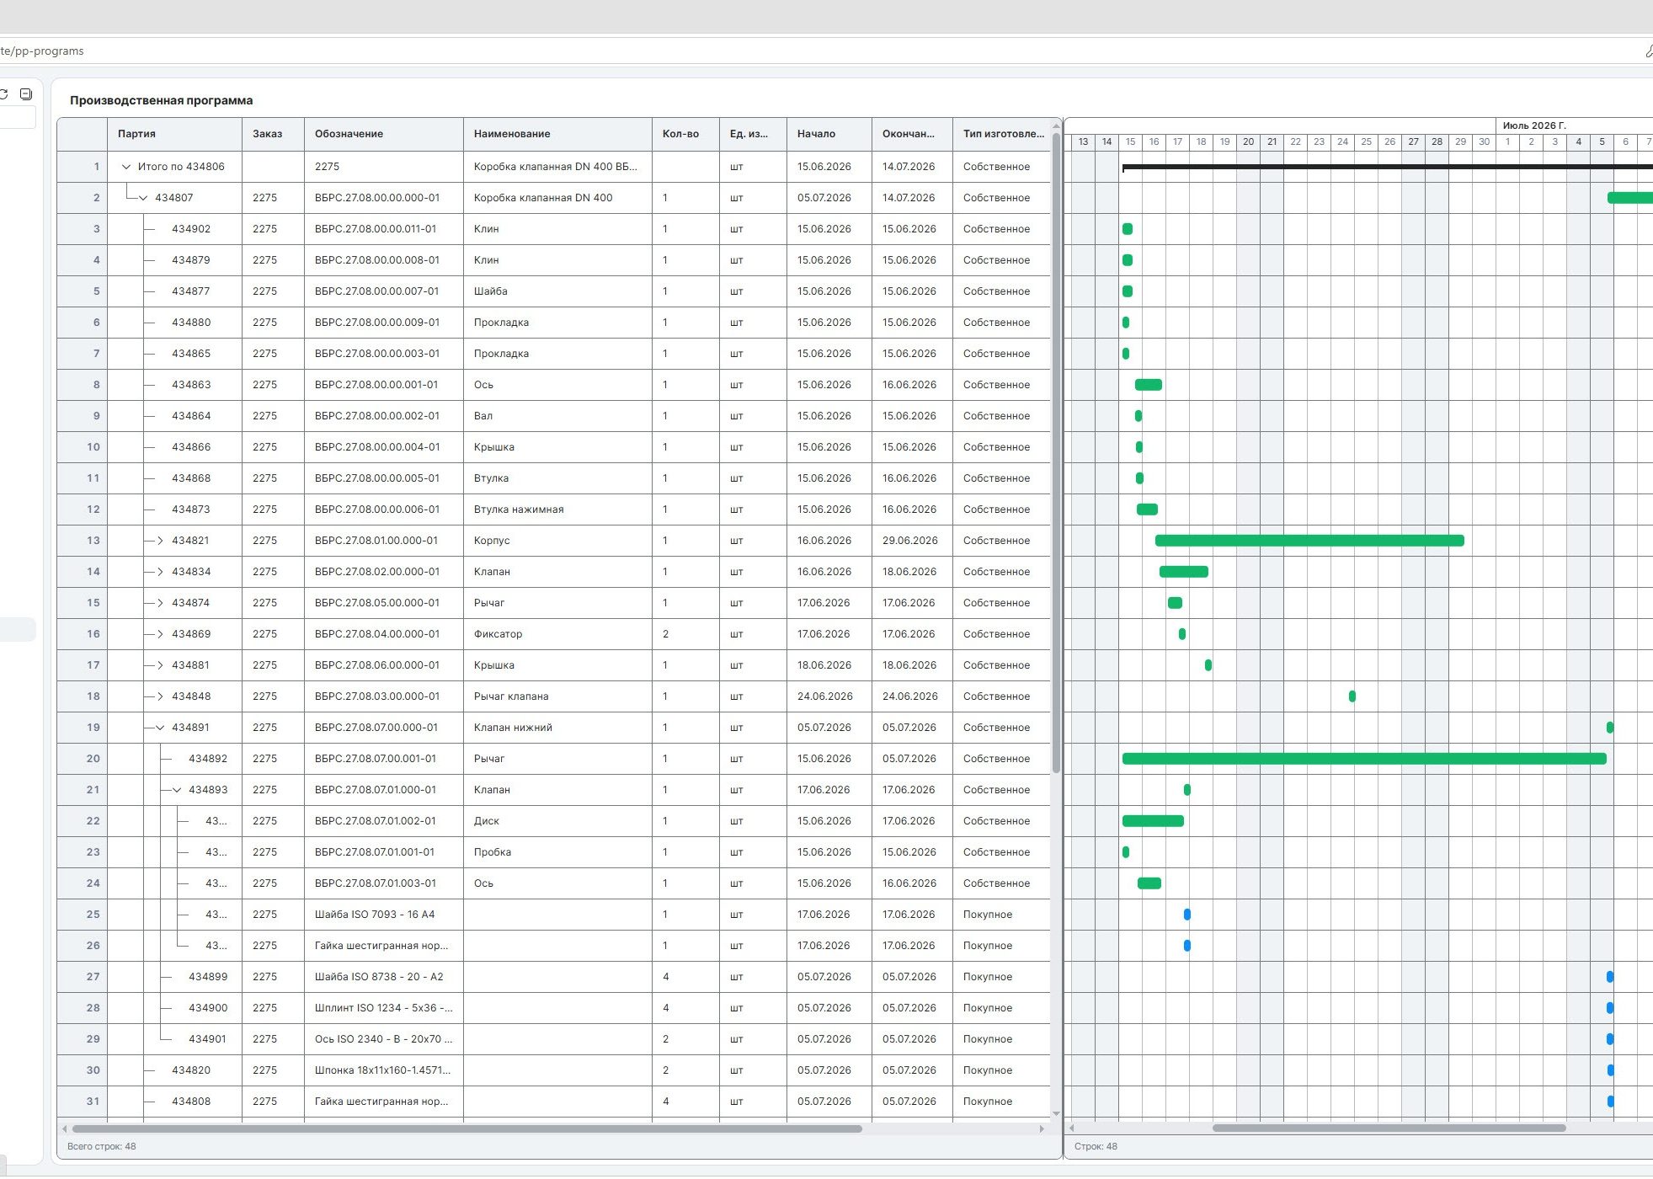This screenshot has width=1653, height=1179.
Task: Select the long green Корпус Gantt bar
Action: pos(1309,541)
